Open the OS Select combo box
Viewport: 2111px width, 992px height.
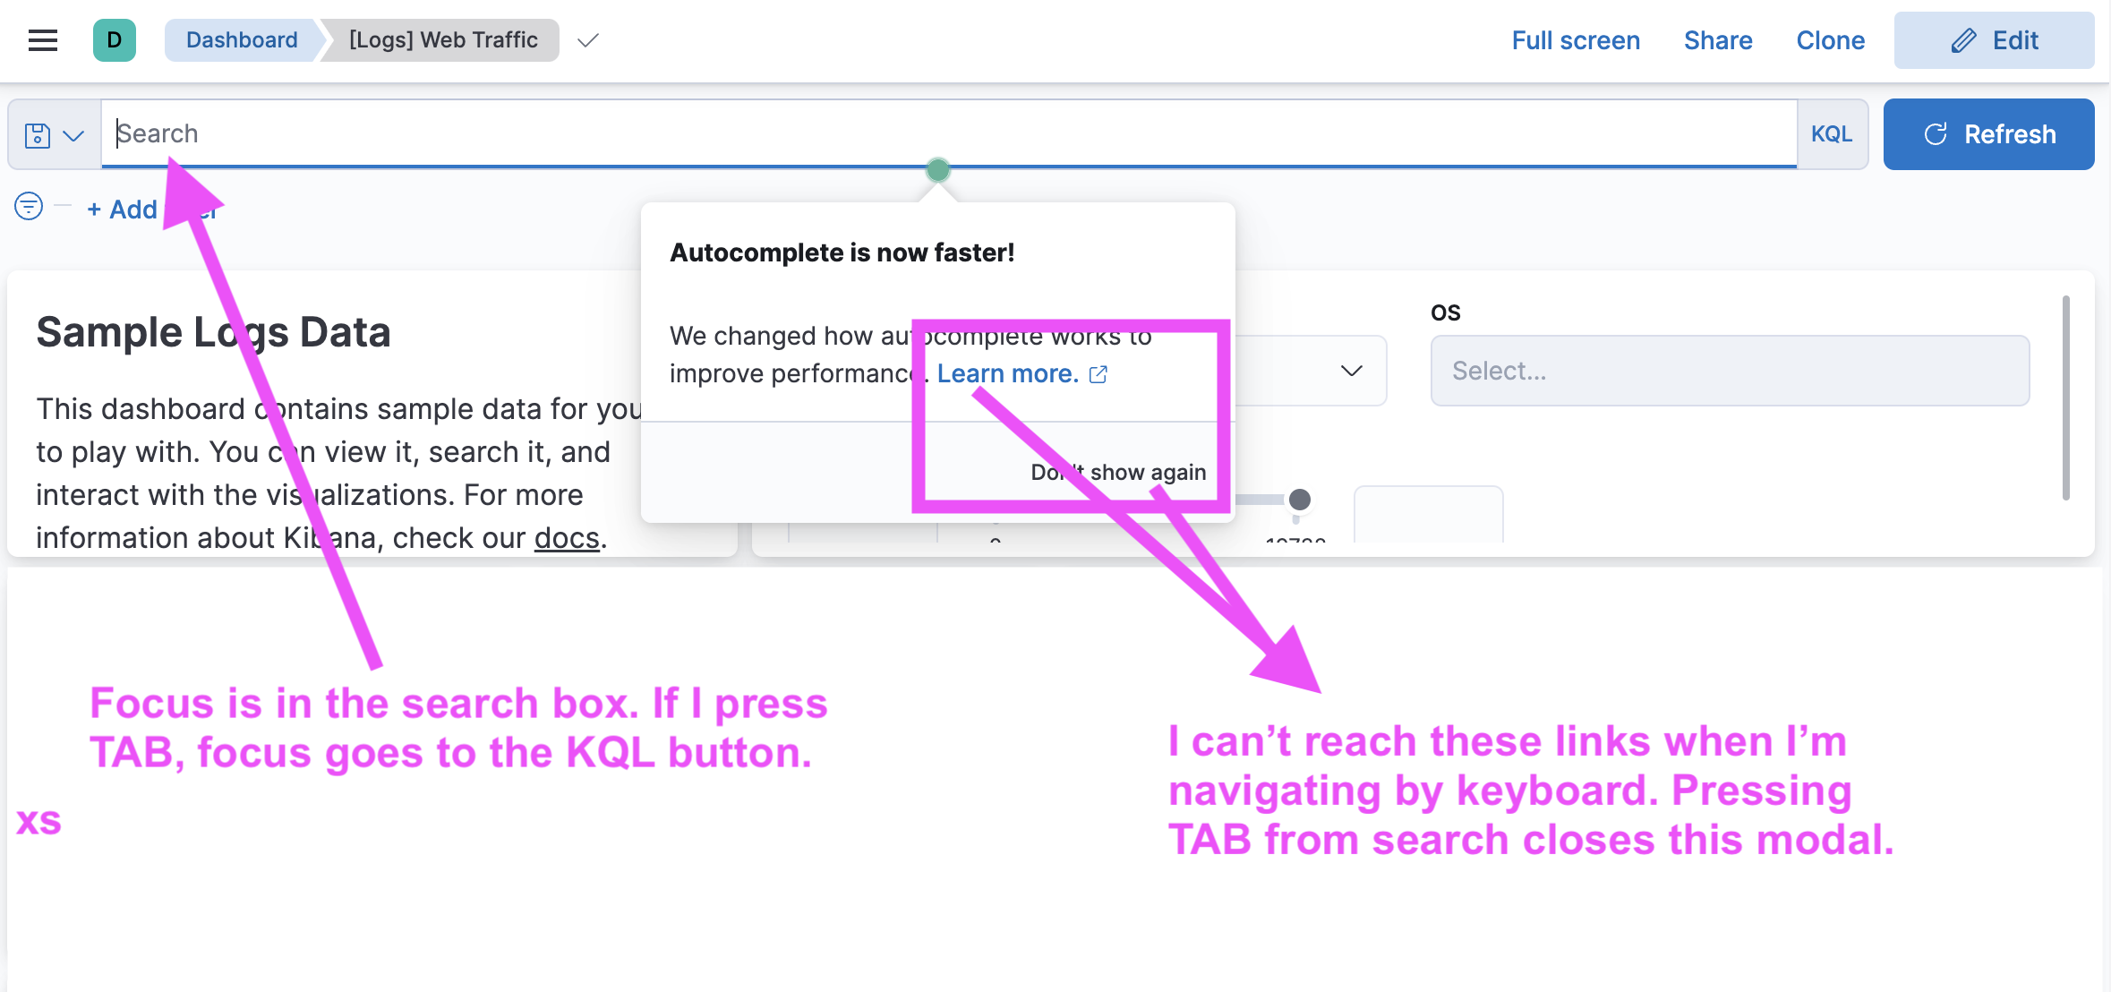(x=1730, y=370)
